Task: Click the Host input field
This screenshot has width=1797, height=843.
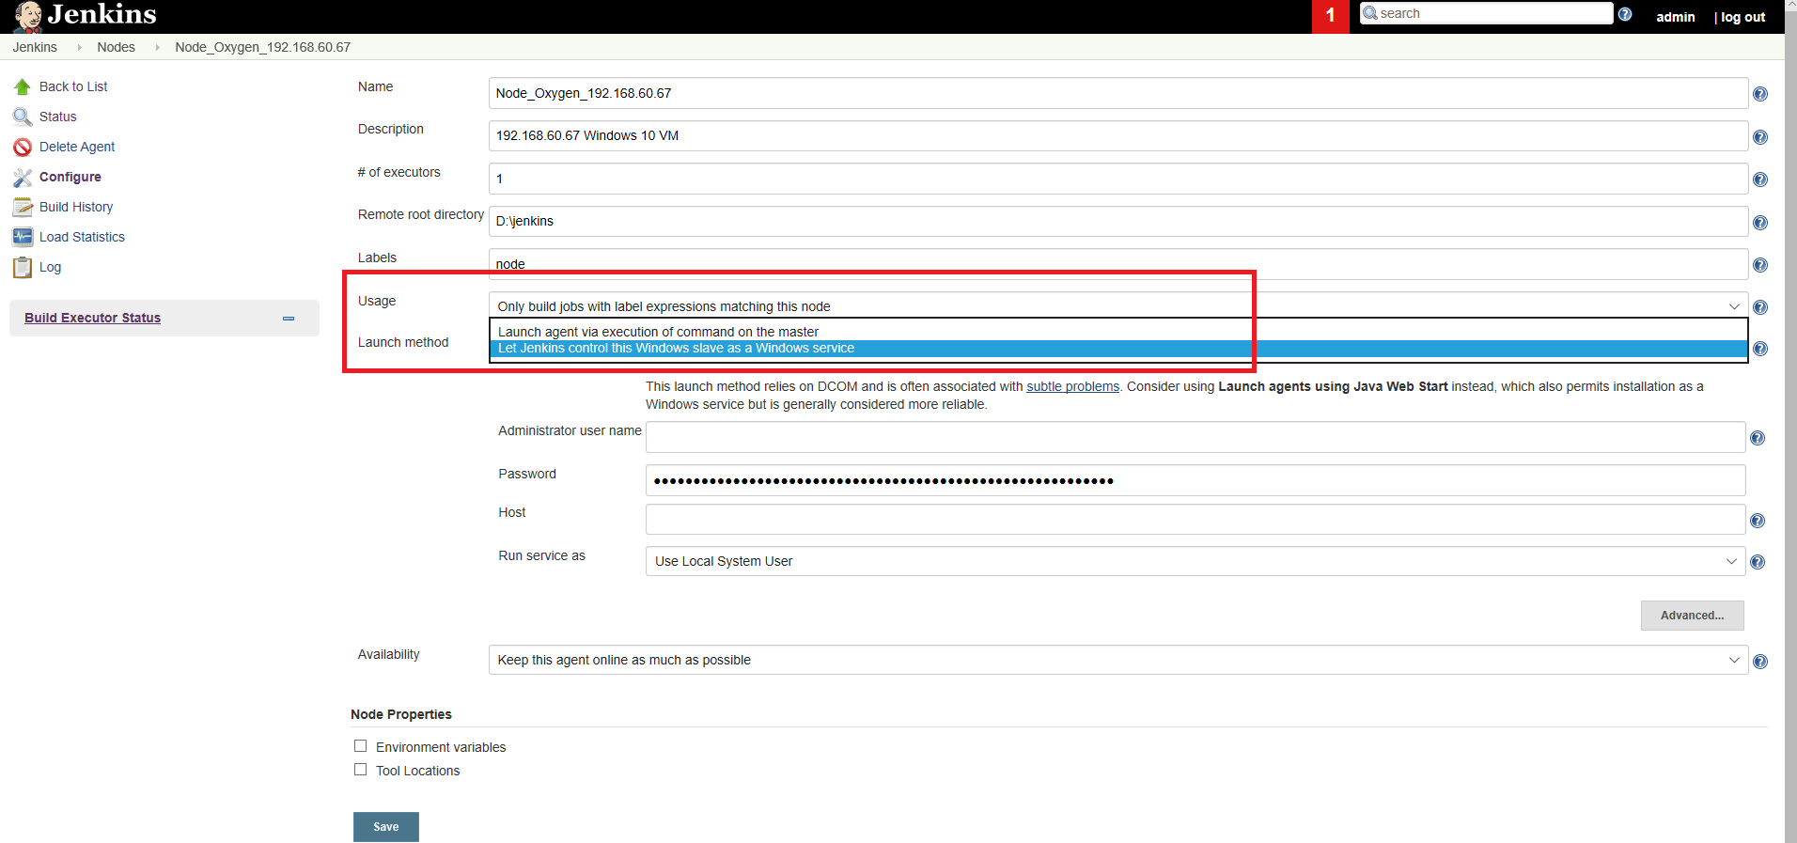Action: point(1195,520)
